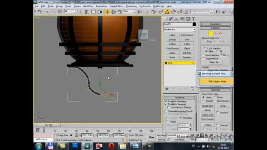Open the Customize menu
267x150 pixels.
(x=145, y=6)
